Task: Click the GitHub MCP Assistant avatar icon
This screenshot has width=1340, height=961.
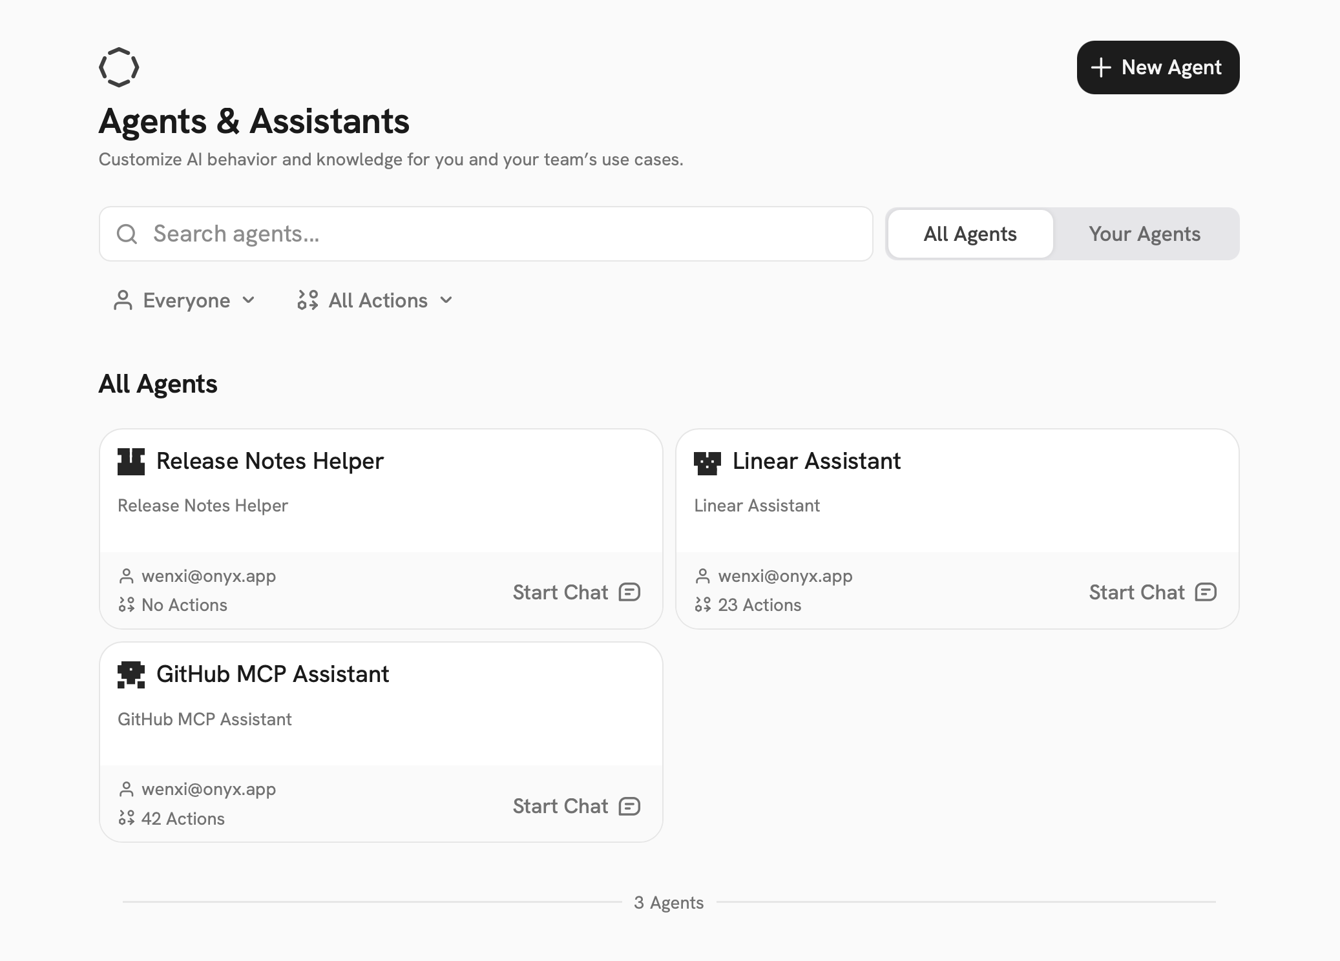Action: pos(131,675)
